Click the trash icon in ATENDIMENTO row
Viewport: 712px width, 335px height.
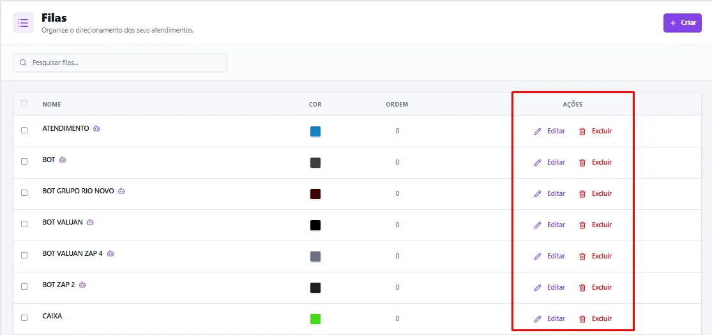(582, 131)
